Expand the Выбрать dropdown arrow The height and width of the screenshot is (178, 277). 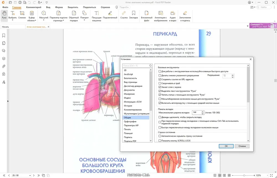click(12, 20)
